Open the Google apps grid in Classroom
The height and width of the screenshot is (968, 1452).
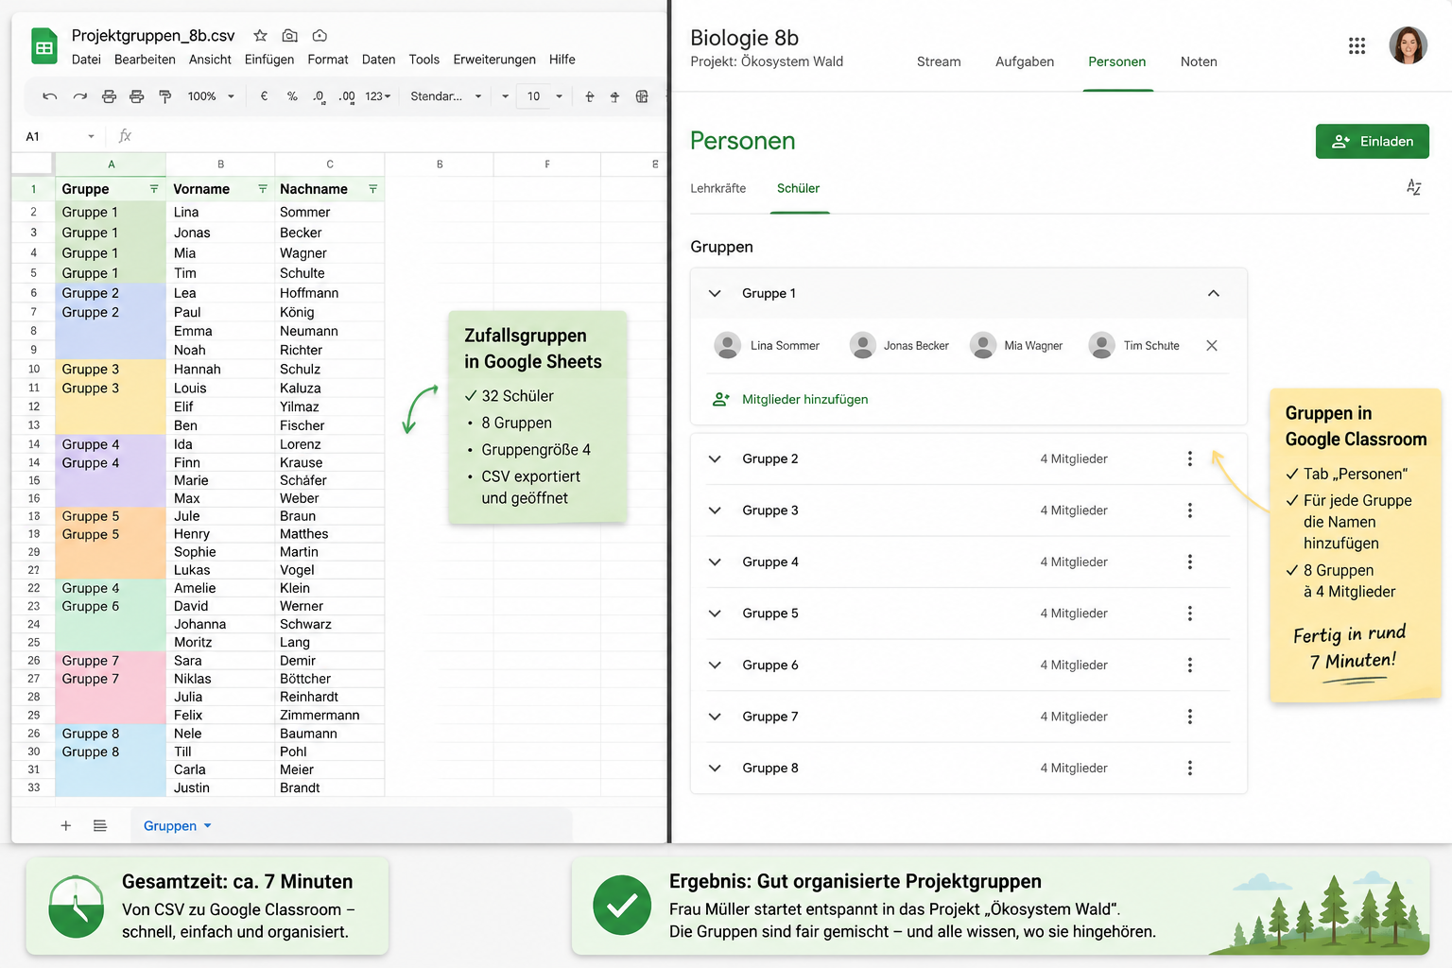[x=1357, y=45]
